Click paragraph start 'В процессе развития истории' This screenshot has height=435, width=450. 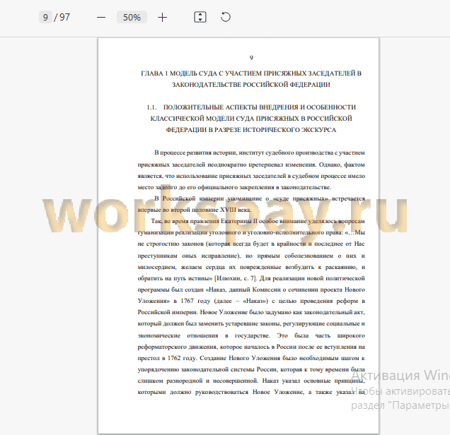[196, 153]
